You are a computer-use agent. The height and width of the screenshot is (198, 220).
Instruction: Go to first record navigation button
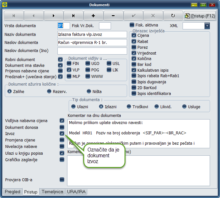tap(14, 16)
